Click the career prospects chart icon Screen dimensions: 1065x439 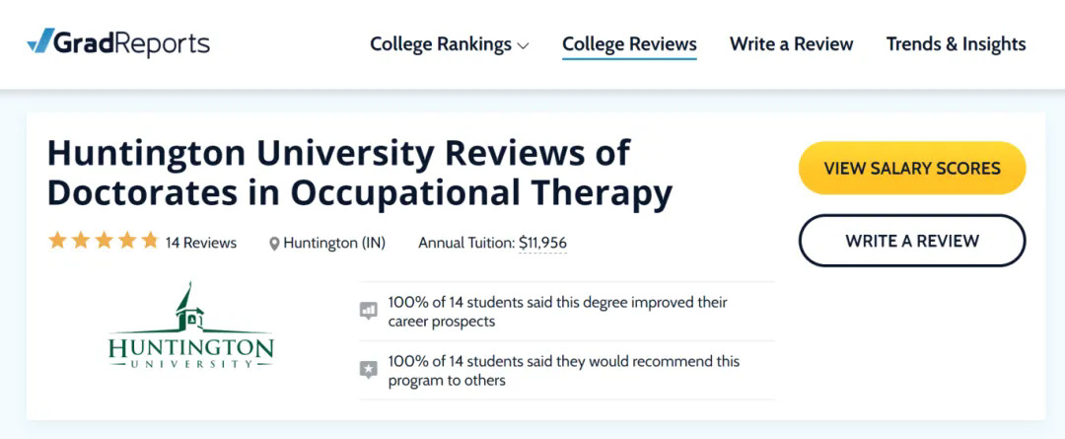[369, 312]
